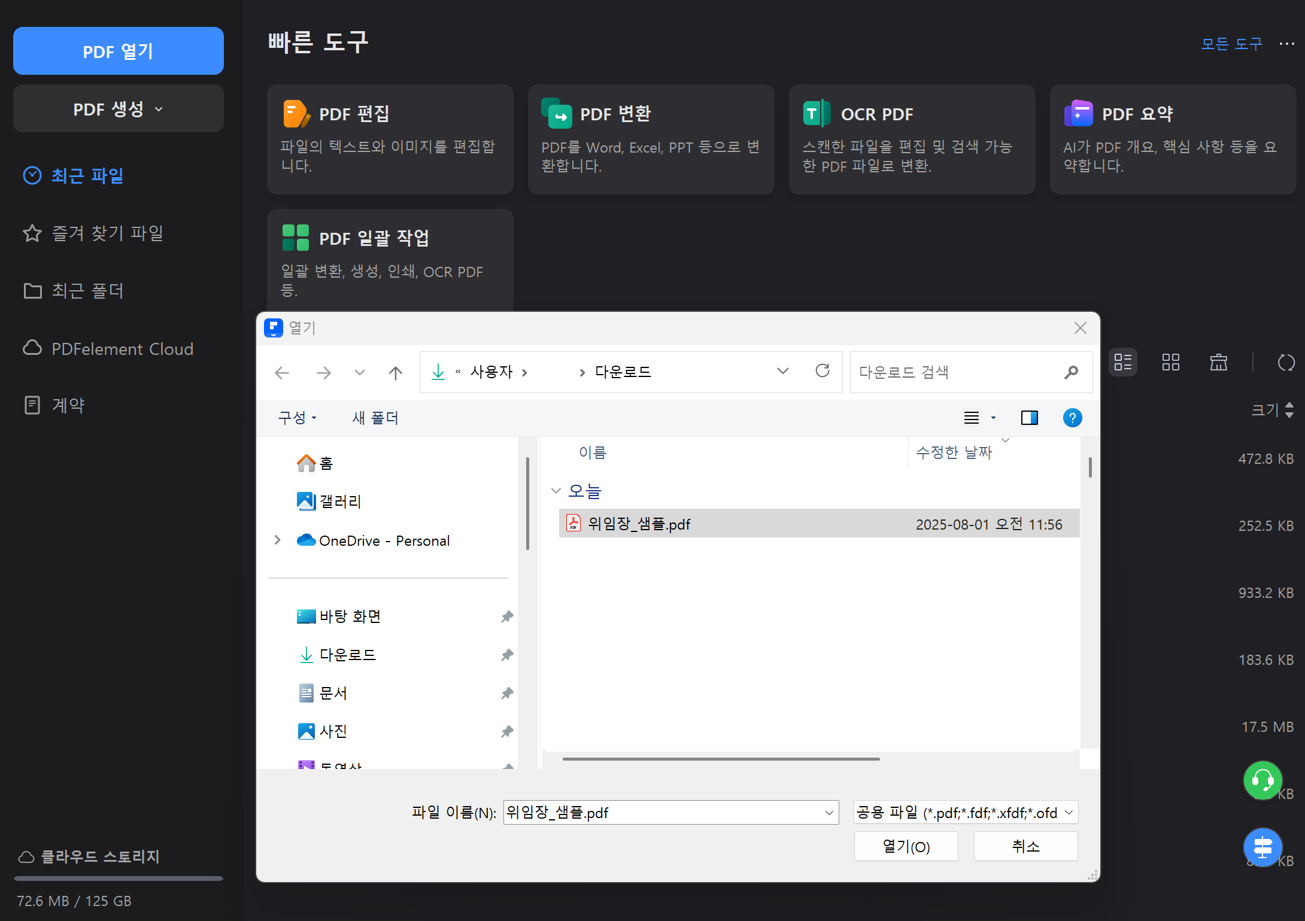Screen dimensions: 1305x921
Task: Toggle the preview pane button
Action: pos(1029,418)
